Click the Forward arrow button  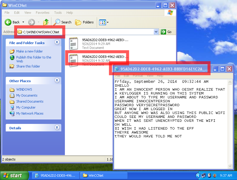coord(32,22)
